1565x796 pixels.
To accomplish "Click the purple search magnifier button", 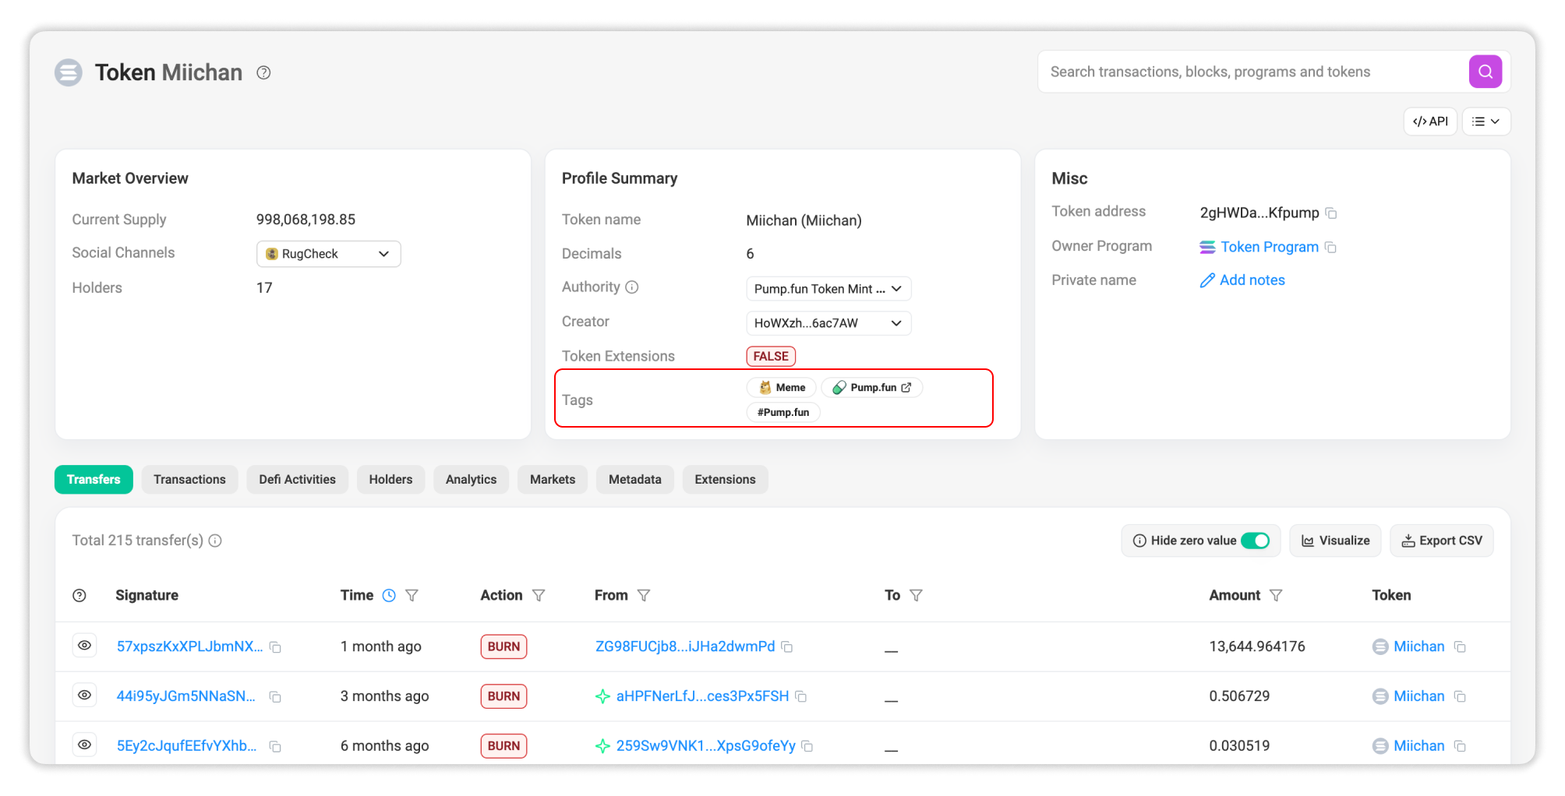I will (x=1485, y=72).
